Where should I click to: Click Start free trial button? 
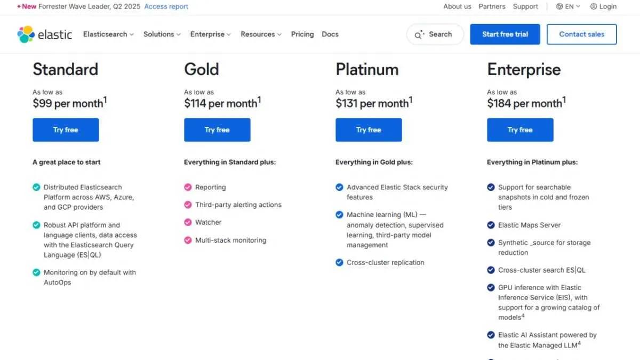coord(505,34)
